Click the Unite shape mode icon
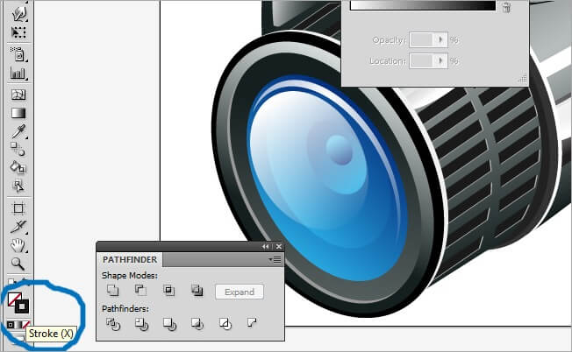The height and width of the screenshot is (352, 572). click(x=112, y=292)
